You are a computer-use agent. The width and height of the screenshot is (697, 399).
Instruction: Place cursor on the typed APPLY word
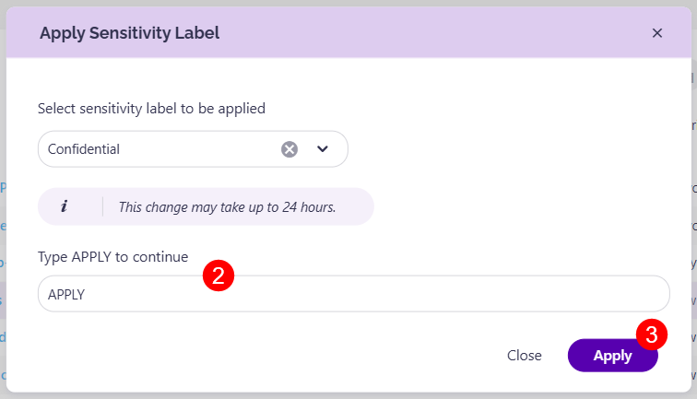tap(66, 294)
